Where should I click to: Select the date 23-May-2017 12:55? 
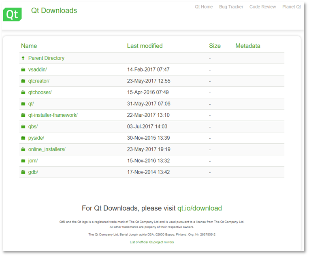[149, 81]
